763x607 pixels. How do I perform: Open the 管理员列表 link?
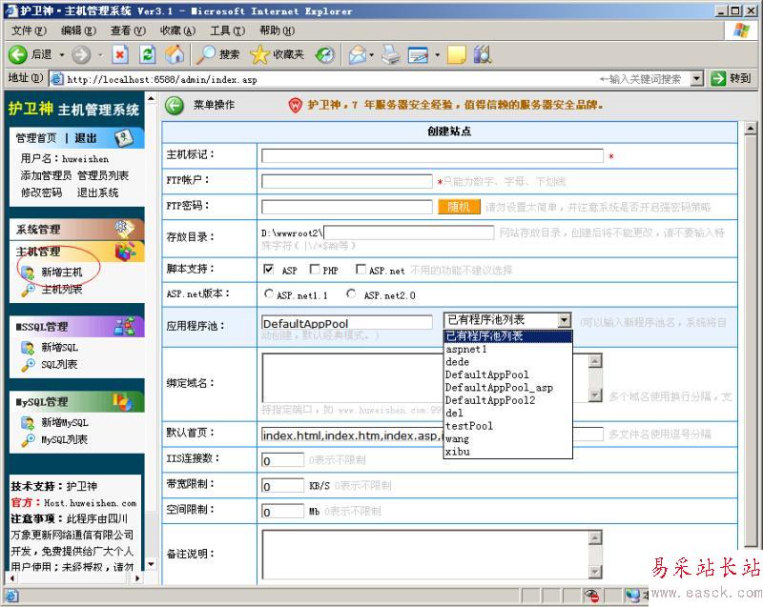click(103, 175)
